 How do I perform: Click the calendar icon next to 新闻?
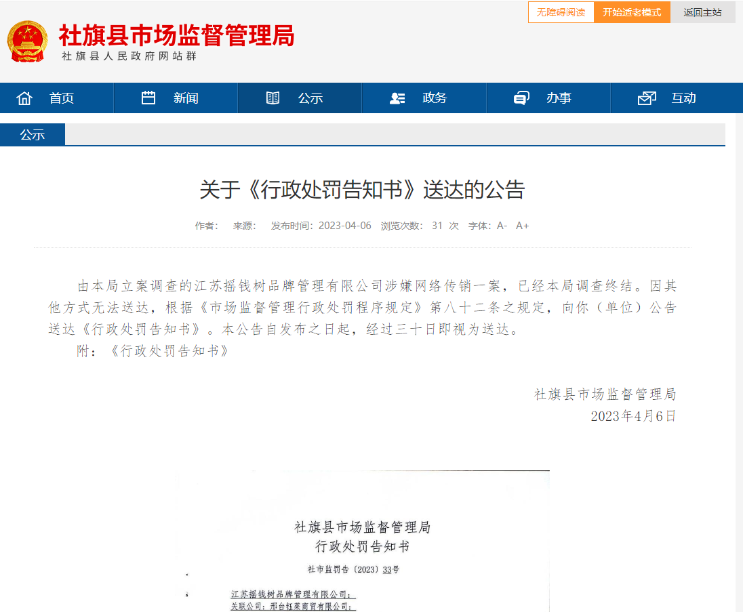(x=148, y=98)
